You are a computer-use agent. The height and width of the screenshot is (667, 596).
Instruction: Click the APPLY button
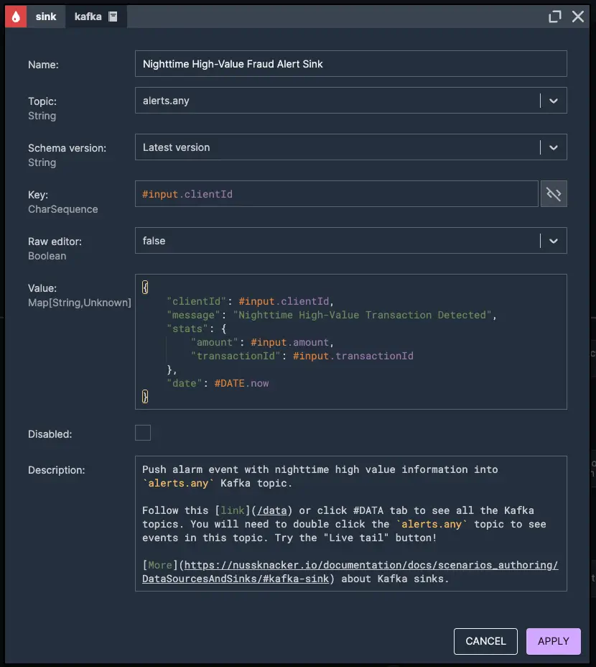554,641
